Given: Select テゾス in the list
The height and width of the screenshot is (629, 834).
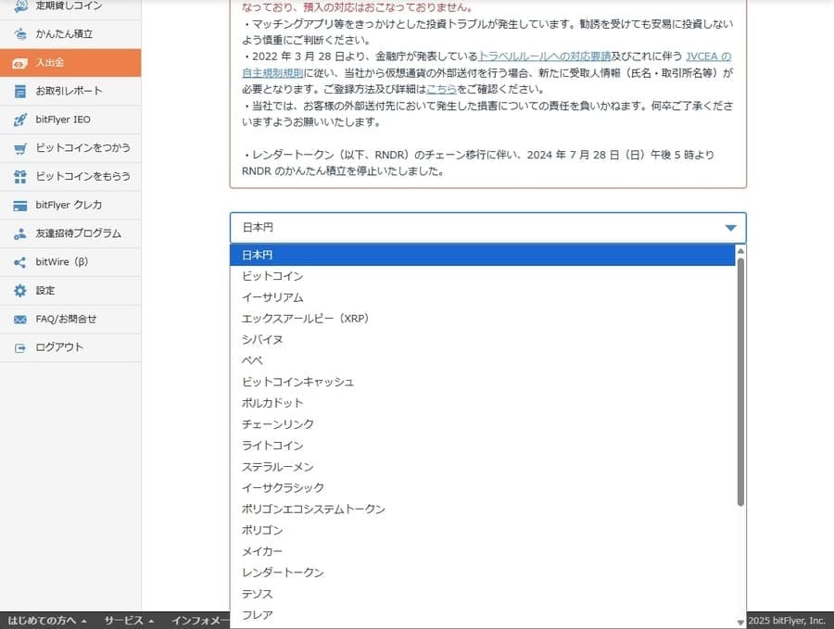Looking at the screenshot, I should [x=483, y=594].
